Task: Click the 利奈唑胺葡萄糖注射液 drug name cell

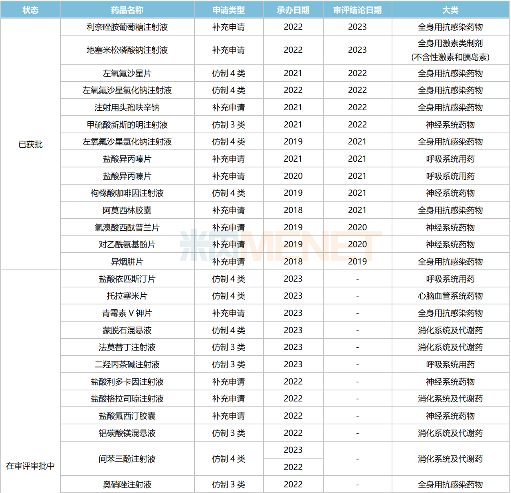Action: pos(127,27)
